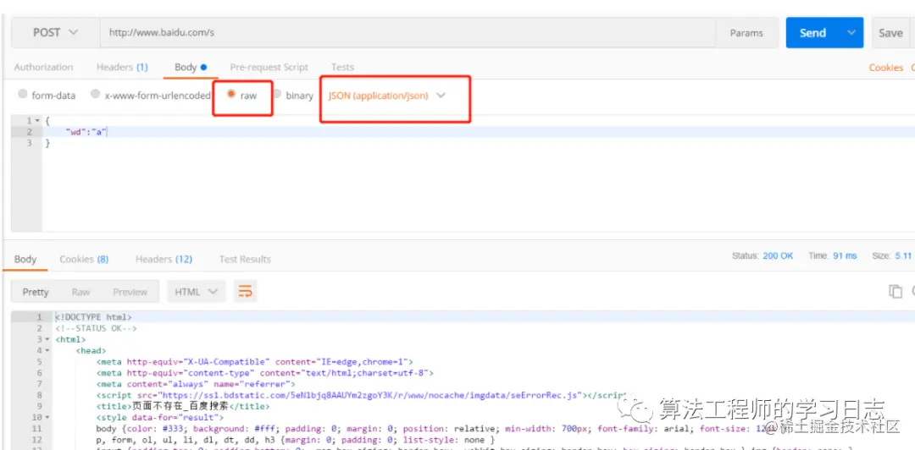Collapse the <head> tag at line 4
The height and width of the screenshot is (450, 915).
coord(47,351)
